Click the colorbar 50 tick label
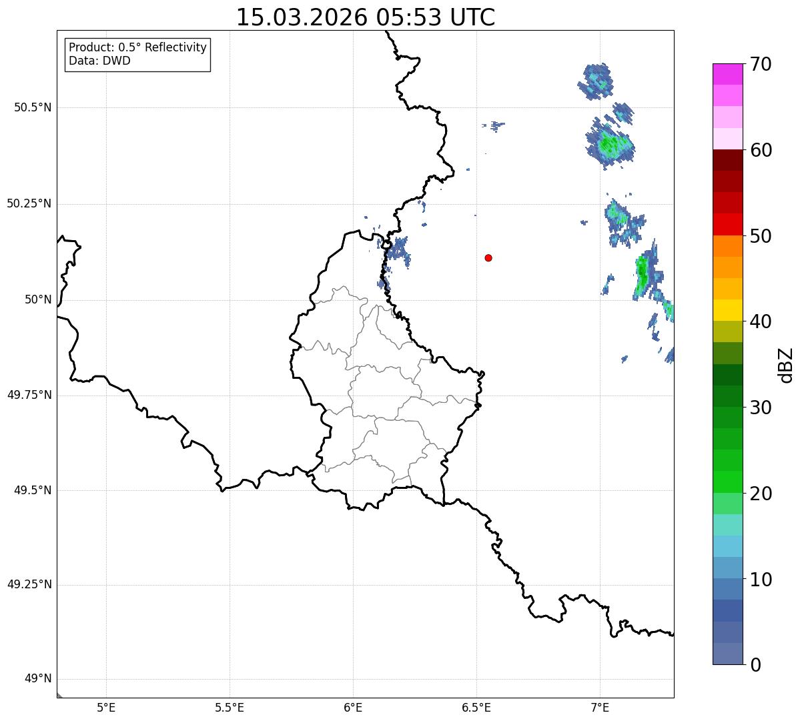The image size is (802, 721). [x=761, y=236]
